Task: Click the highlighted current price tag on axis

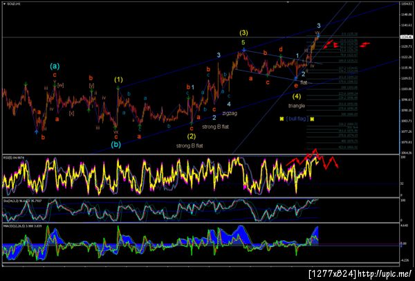Action: coord(406,37)
